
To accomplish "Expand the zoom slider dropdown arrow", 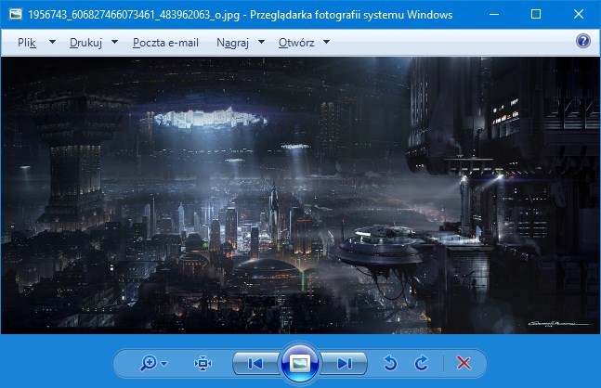I will pos(164,364).
